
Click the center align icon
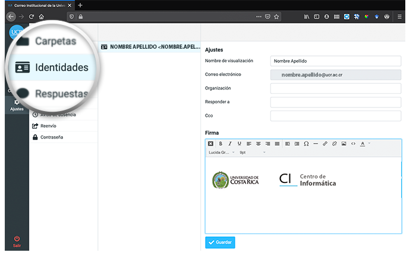(259, 144)
